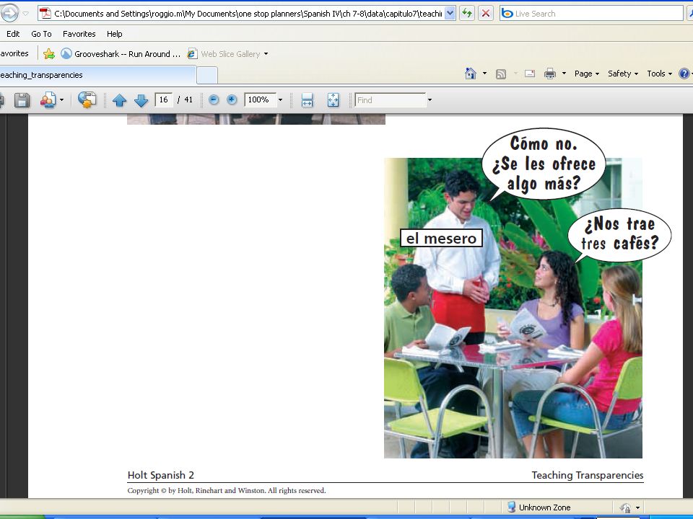The width and height of the screenshot is (693, 519).
Task: Click the Holt, Rinehart and Winston copyright line
Action: (226, 490)
